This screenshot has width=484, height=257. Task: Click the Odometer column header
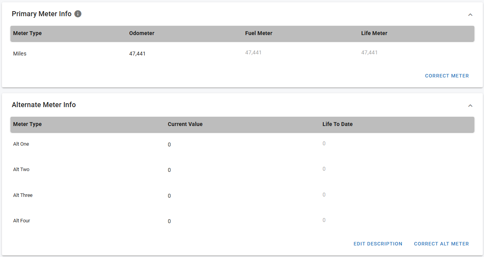coord(142,33)
